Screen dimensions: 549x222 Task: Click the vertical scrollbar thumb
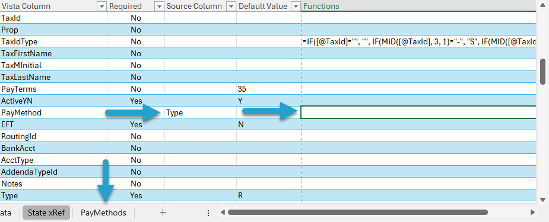pos(542,72)
